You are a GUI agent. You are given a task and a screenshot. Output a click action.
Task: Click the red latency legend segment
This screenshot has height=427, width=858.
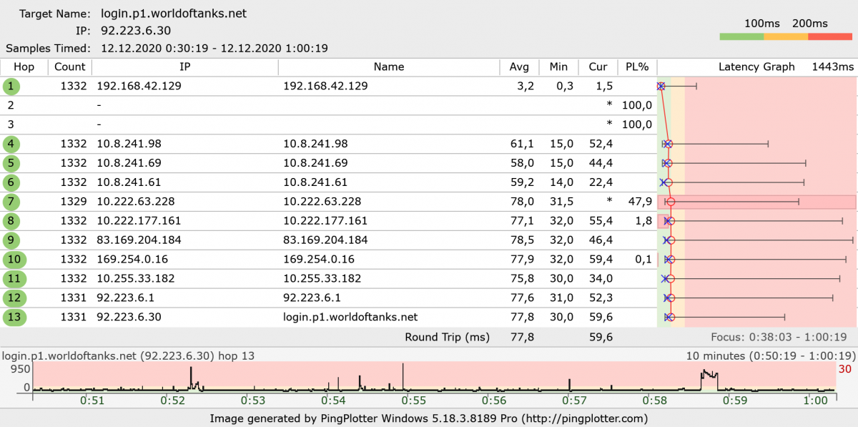pyautogui.click(x=830, y=37)
